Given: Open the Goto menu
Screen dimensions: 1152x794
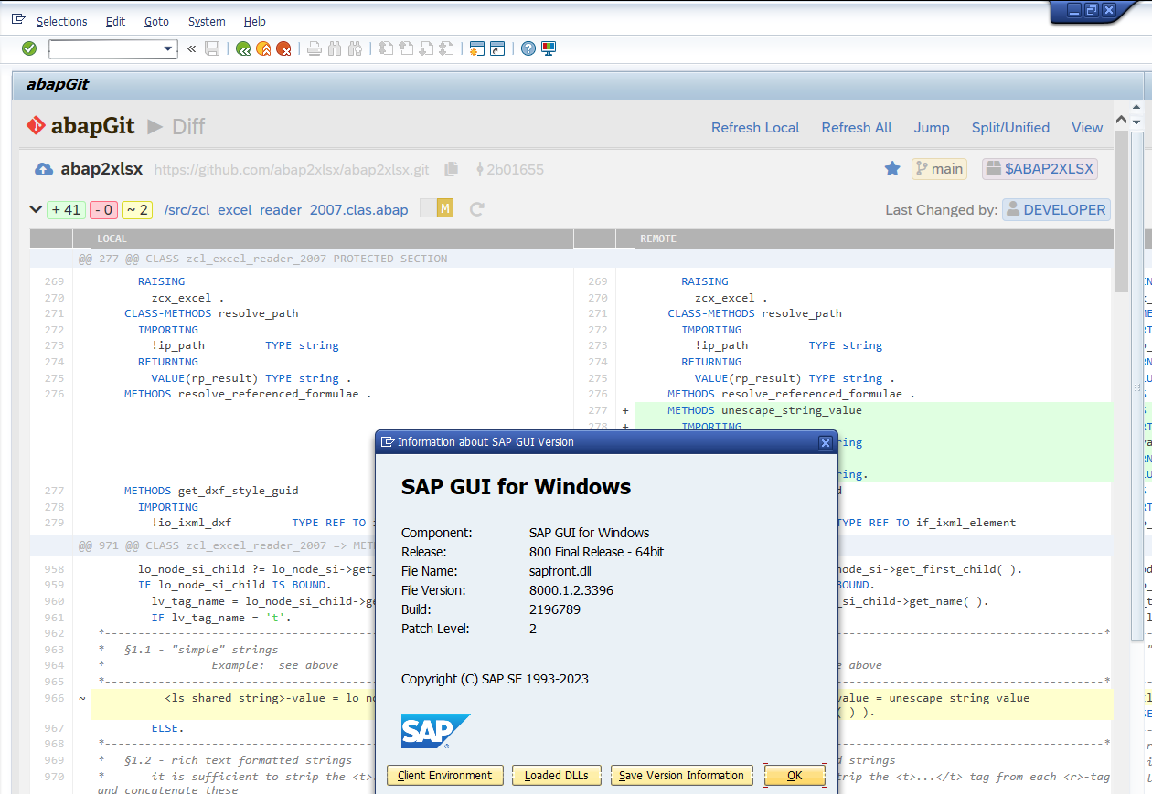Looking at the screenshot, I should tap(156, 21).
